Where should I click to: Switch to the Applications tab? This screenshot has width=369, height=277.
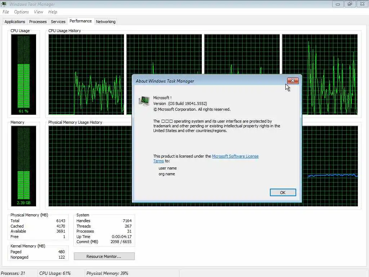click(x=14, y=22)
